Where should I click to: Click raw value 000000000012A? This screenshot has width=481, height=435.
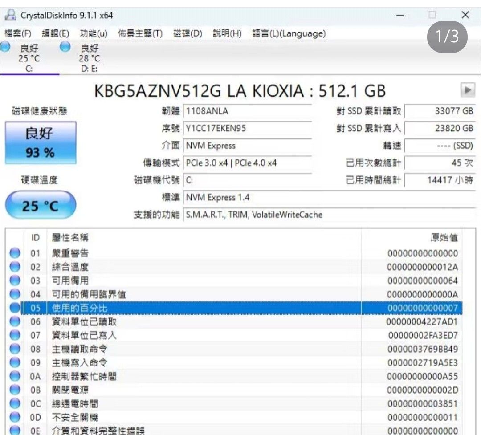422,267
